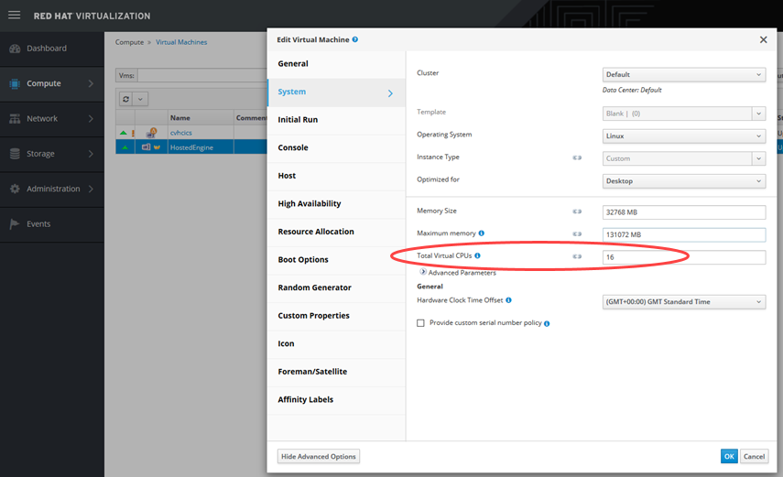The width and height of the screenshot is (783, 477).
Task: Open the Console tab
Action: [336, 147]
